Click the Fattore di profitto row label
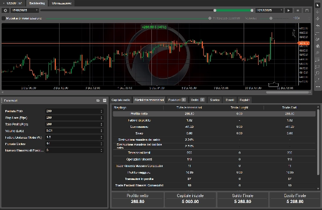Image resolution: width=322 pixels, height=210 pixels. click(x=139, y=120)
